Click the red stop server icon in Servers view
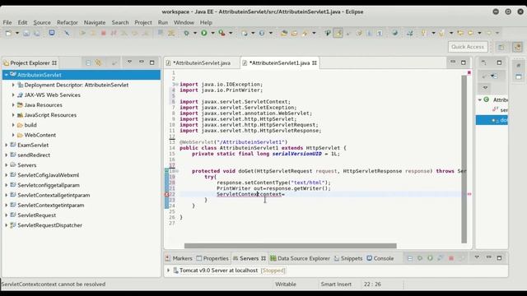The height and width of the screenshot is (296, 527). coord(451,258)
